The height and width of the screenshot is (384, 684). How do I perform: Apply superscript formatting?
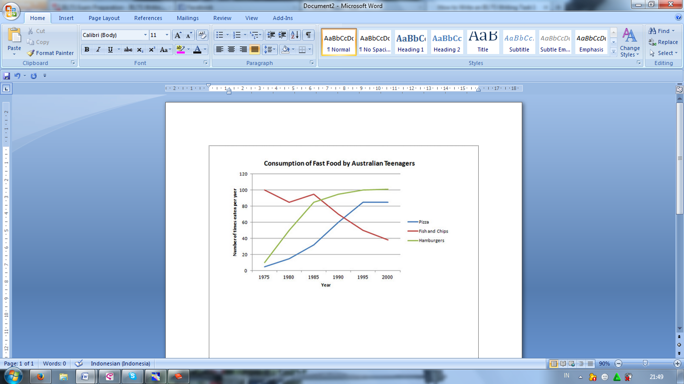pos(152,49)
